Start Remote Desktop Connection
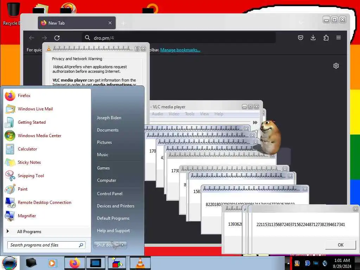This screenshot has height=270, width=360. pyautogui.click(x=47, y=202)
